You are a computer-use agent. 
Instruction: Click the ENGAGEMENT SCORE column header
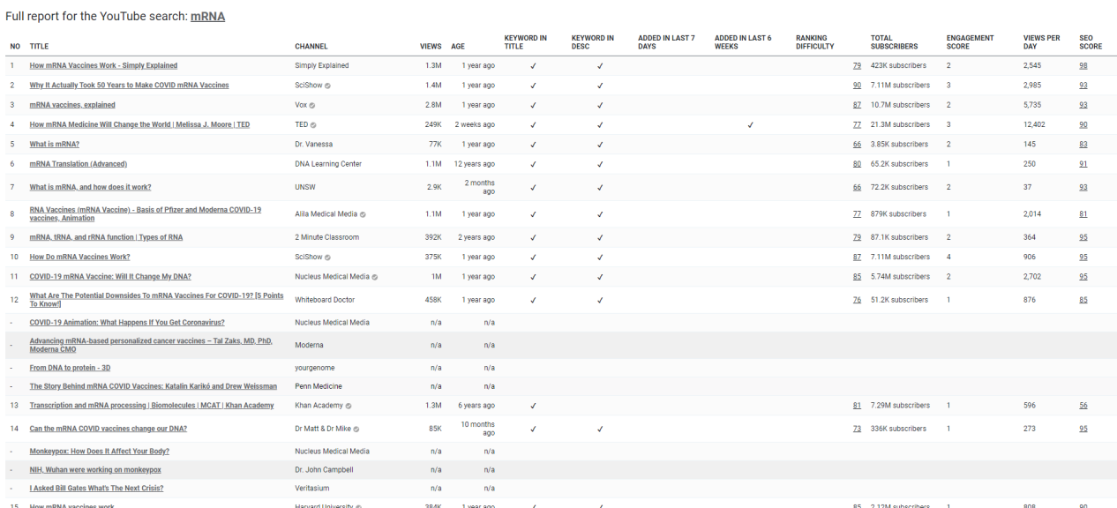[x=970, y=42]
